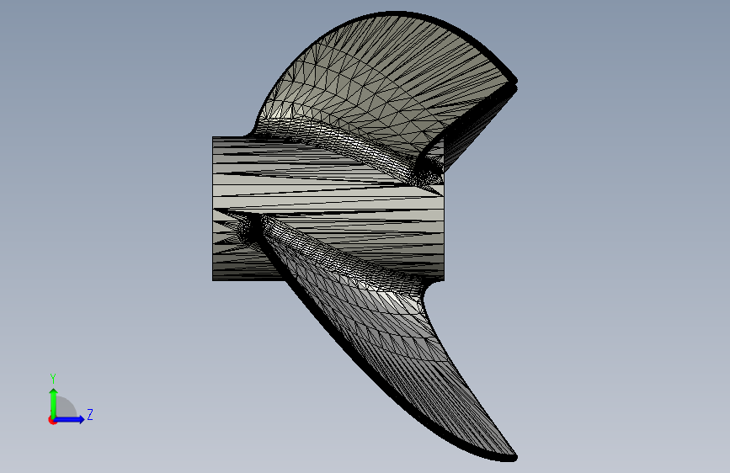Click the green Y axis arrow of triad

point(54,402)
